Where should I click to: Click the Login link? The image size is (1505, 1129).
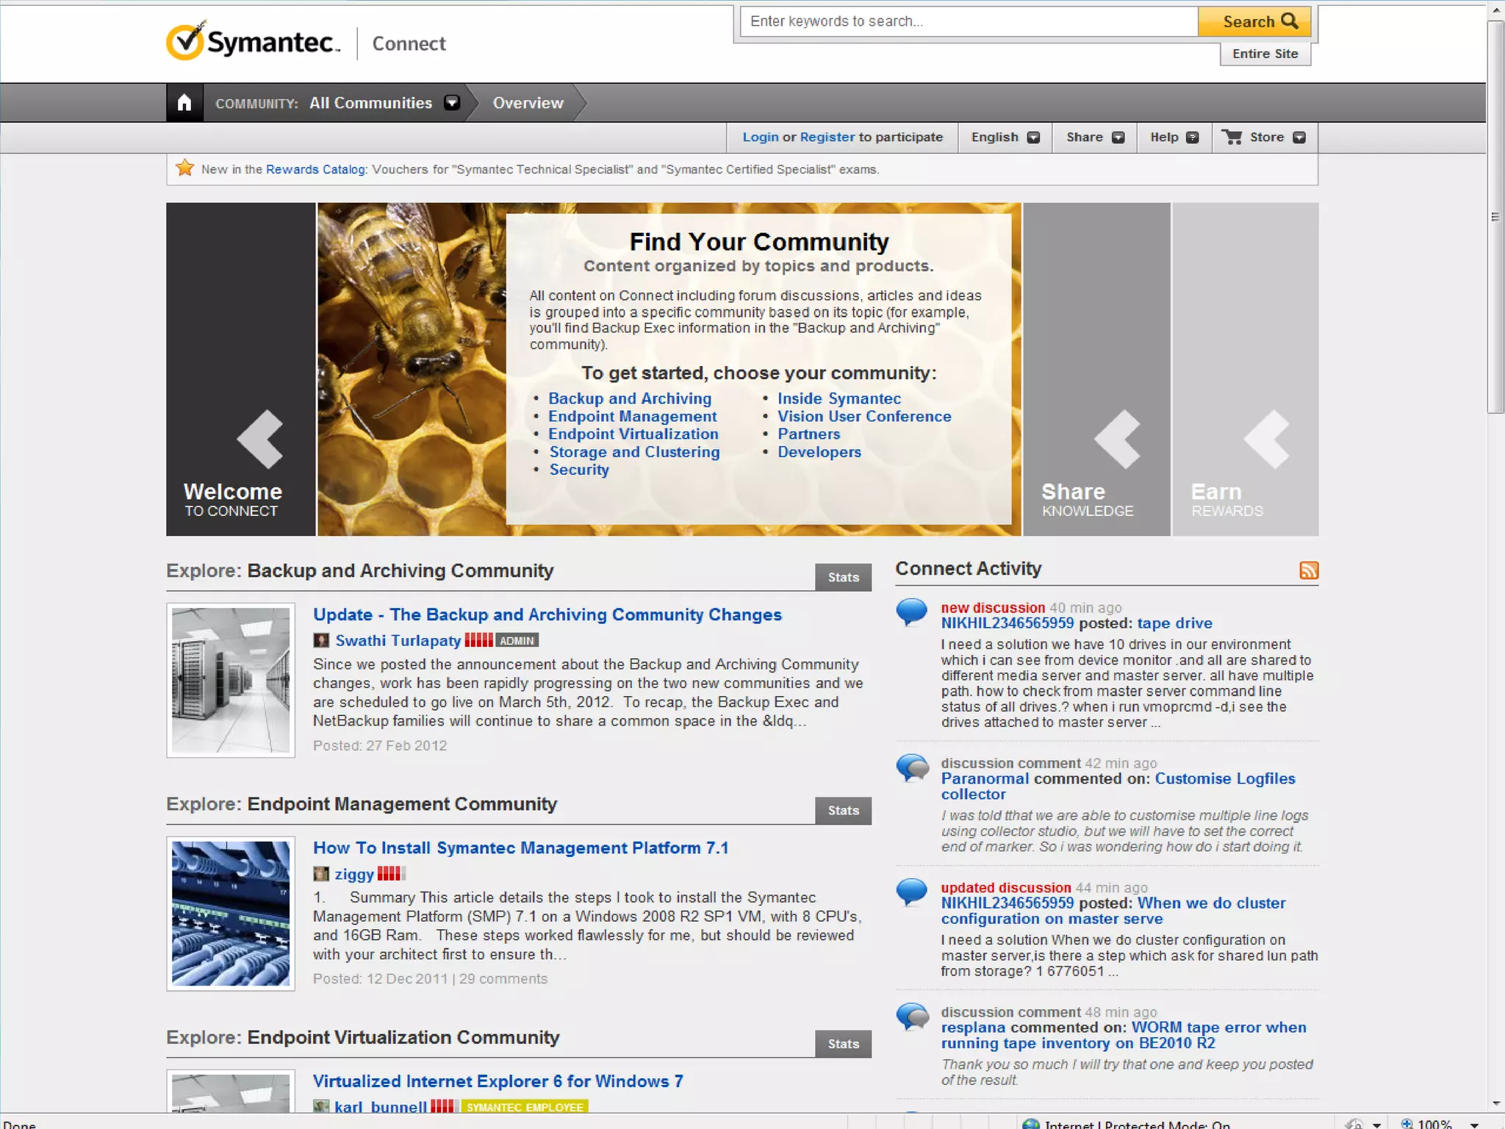(x=760, y=137)
